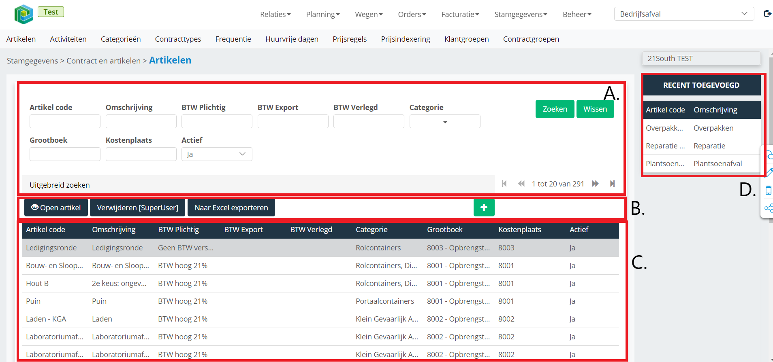Focus the Grootboek input field
The height and width of the screenshot is (362, 773).
[x=65, y=154]
